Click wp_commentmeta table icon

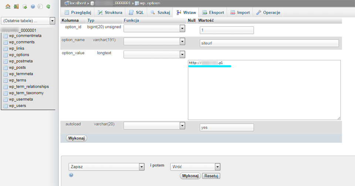tap(6, 36)
